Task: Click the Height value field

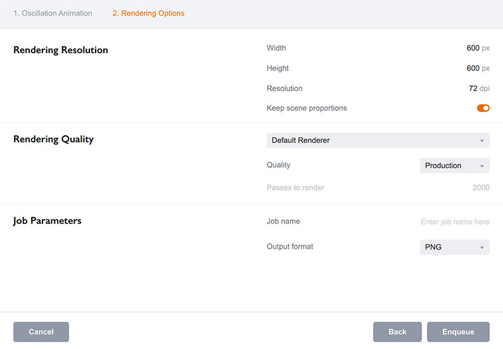Action: pyautogui.click(x=473, y=68)
